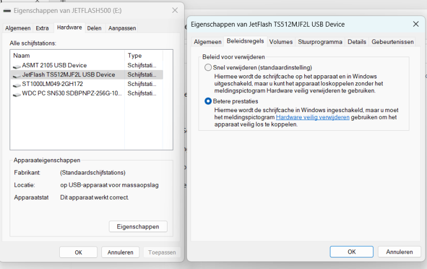Confirm with OK in the JETFLASH500 window
Viewport: 427px width, 269px height.
(78, 252)
